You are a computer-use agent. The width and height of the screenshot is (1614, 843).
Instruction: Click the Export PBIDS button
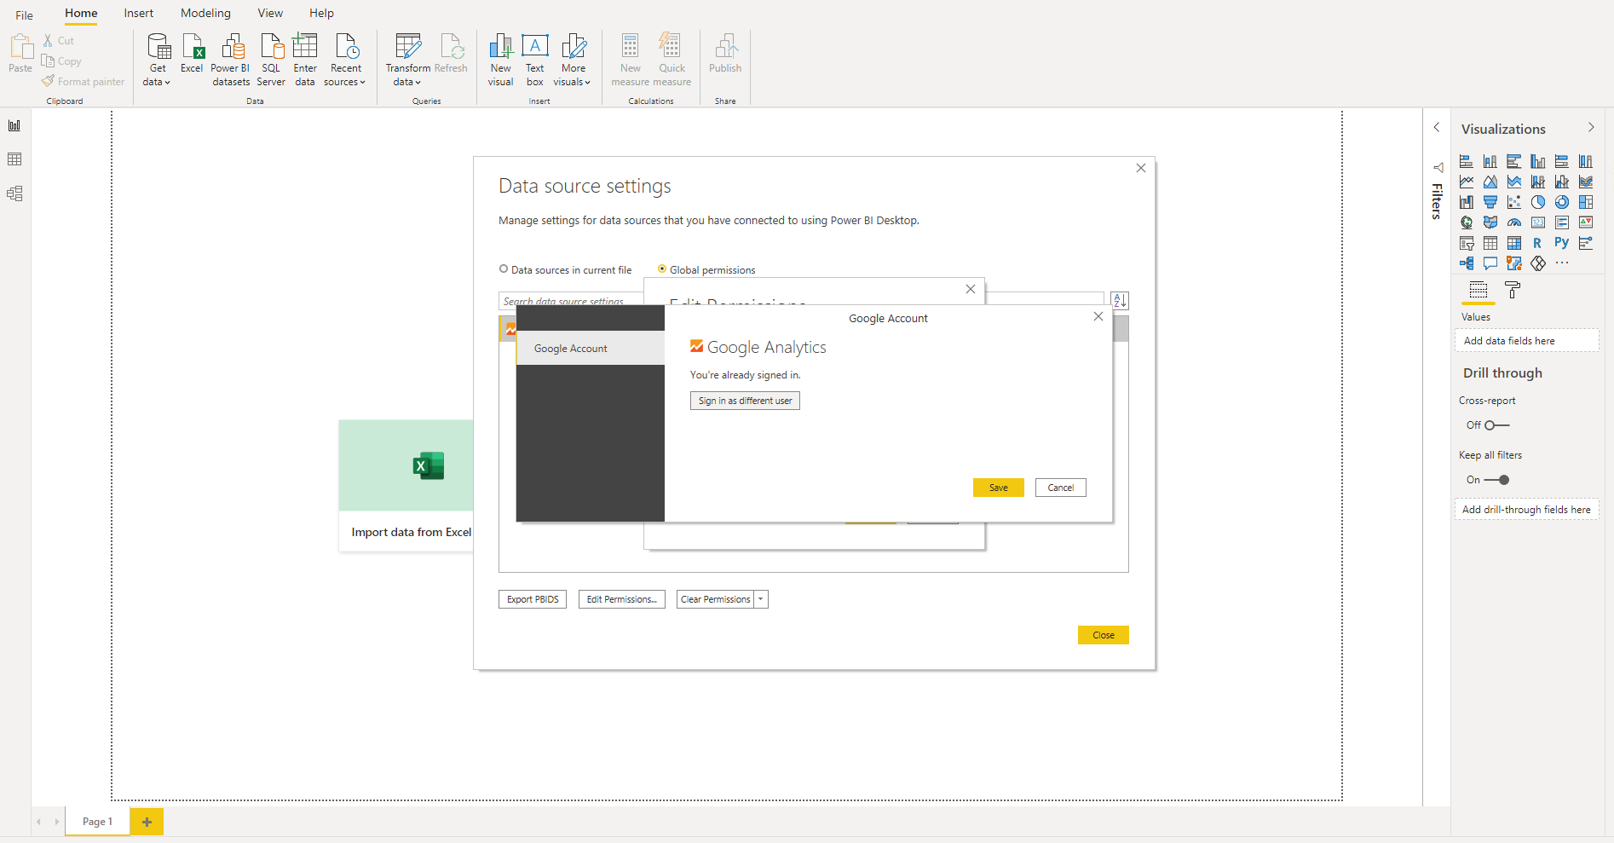(x=533, y=599)
